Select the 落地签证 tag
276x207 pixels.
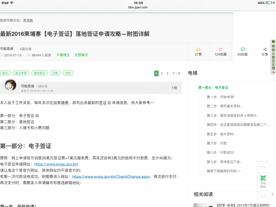39,73
